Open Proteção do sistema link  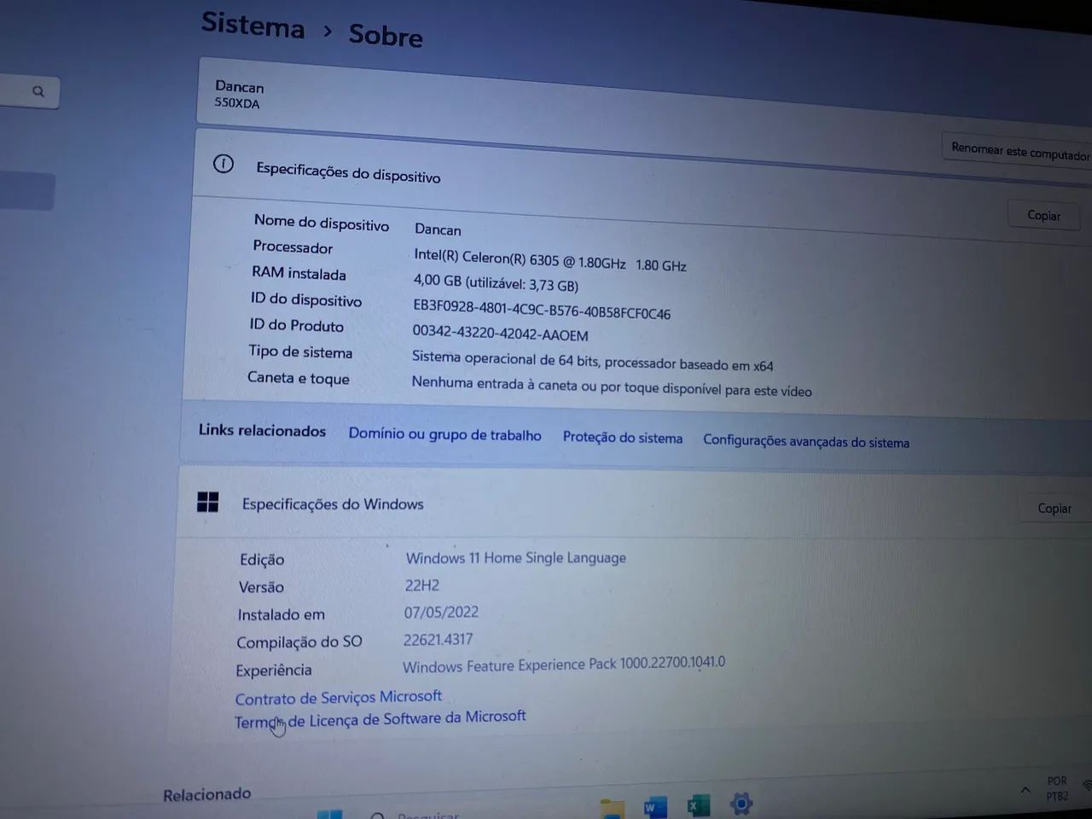[622, 438]
